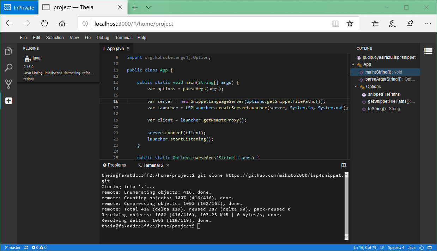Click inside the browser address bar
The width and height of the screenshot is (437, 251).
(x=176, y=23)
